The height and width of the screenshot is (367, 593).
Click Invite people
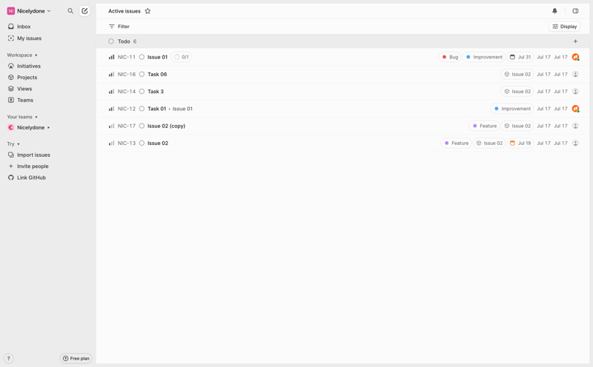[33, 166]
